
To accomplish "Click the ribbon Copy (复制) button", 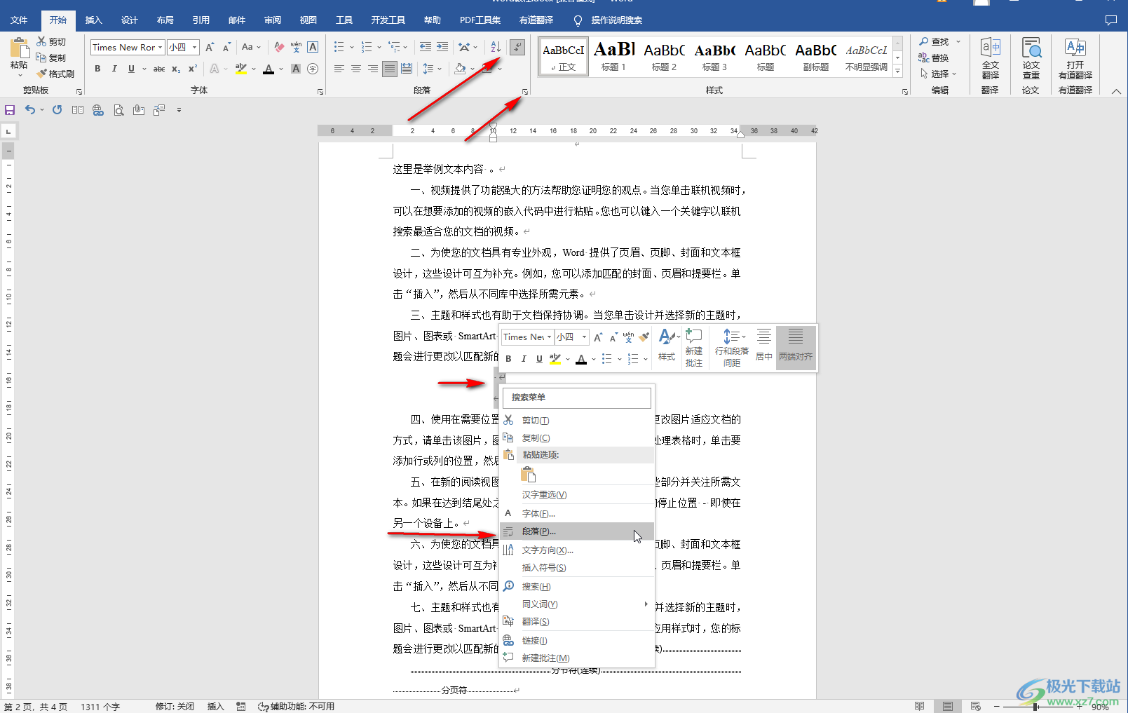I will pyautogui.click(x=51, y=57).
